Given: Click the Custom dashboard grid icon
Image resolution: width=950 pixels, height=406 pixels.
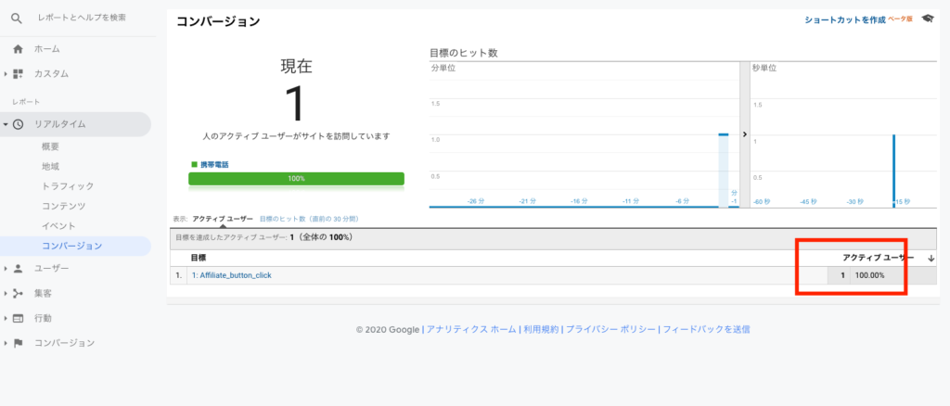Looking at the screenshot, I should 18,73.
